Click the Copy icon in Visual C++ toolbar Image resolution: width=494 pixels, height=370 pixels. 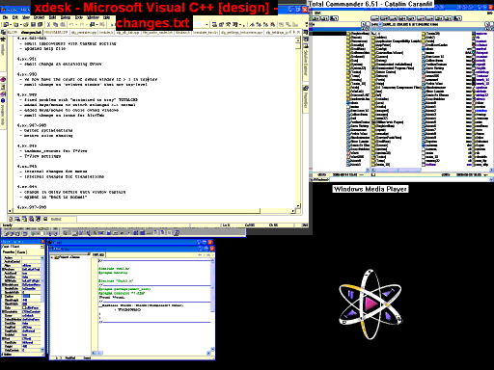click(56, 24)
